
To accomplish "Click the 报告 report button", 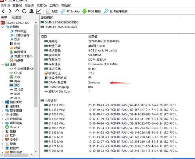I will pos(52,11).
